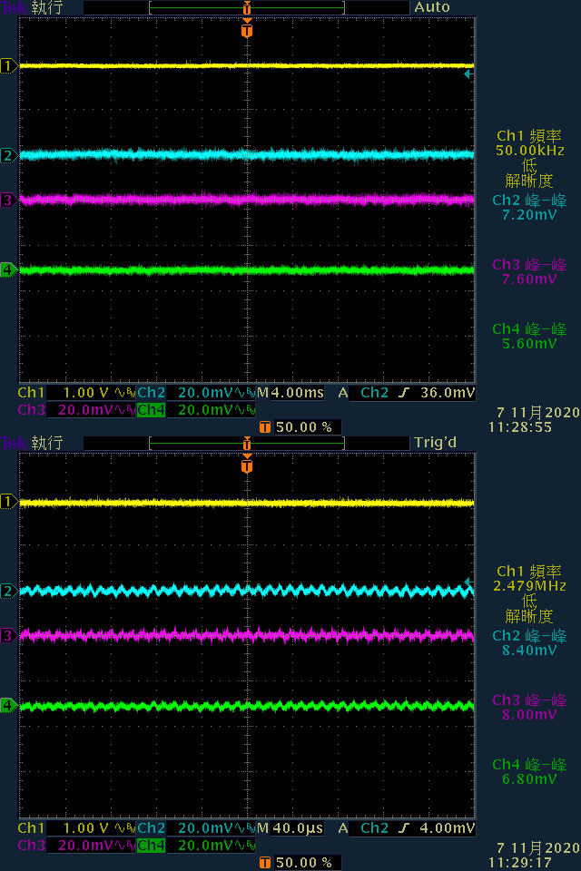This screenshot has width=581, height=871.
Task: Click the rising-edge slope icon beside 36.0mV
Action: (404, 393)
